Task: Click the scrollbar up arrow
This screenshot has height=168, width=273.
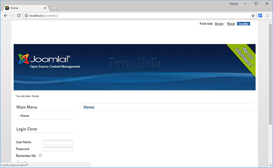Action: pyautogui.click(x=270, y=22)
